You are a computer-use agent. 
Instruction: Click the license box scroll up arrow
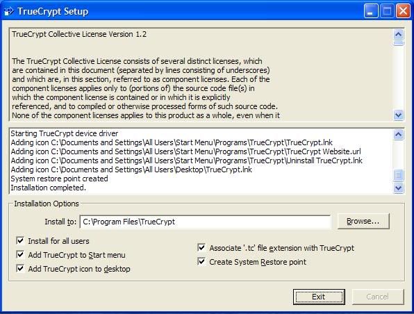399,34
